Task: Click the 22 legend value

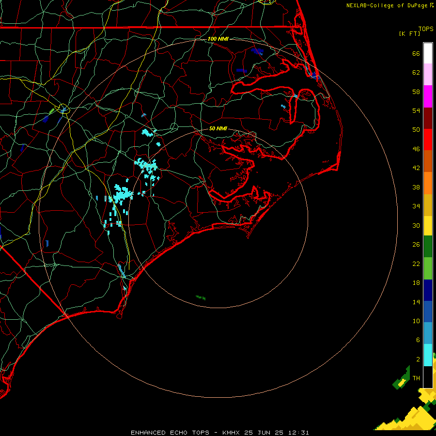Action: [416, 264]
